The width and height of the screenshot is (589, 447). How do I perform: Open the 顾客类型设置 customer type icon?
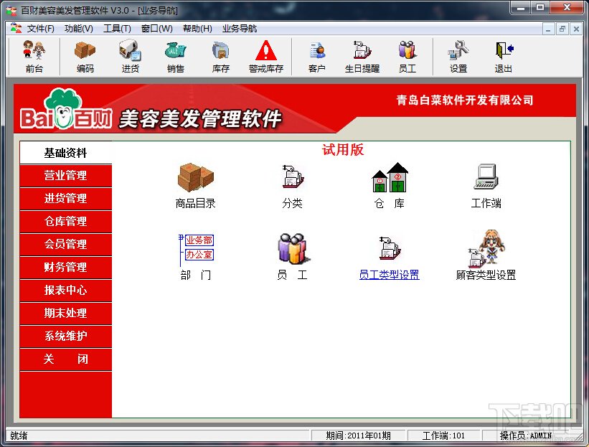[x=486, y=248]
